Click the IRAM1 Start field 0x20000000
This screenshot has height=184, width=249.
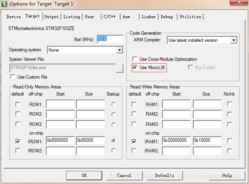[177, 141]
